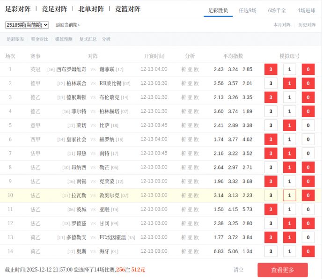Click the 查看更多 red button
Viewport: 323px width, 279px height.
point(282,270)
